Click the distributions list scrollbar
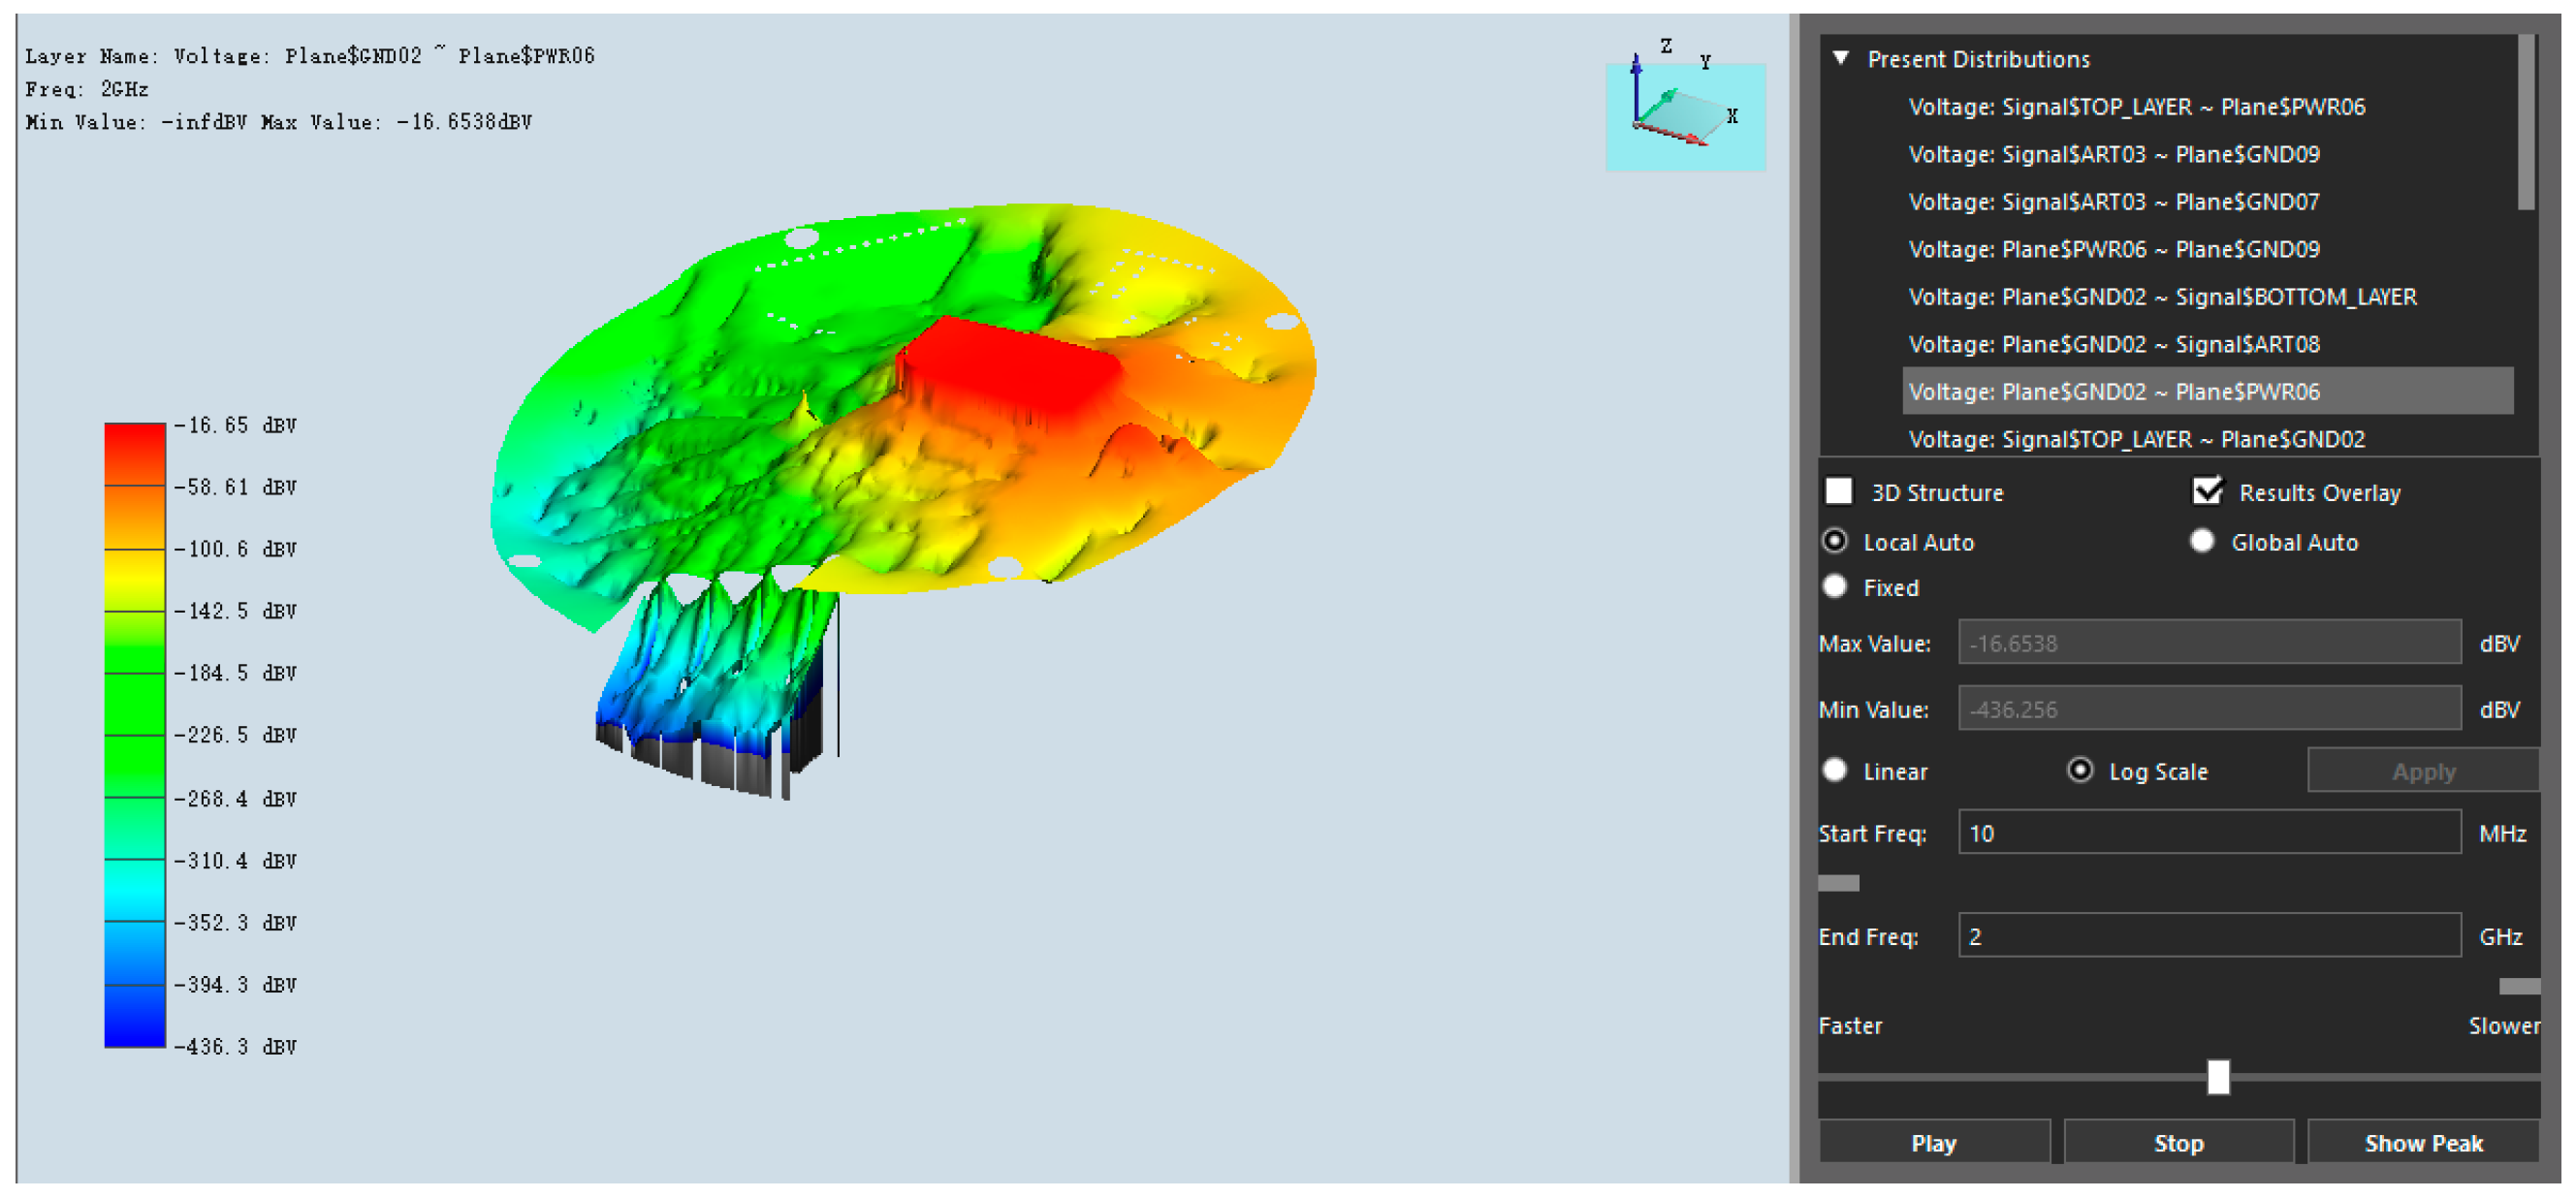Screen dimensions: 2576x1198 [2526, 125]
